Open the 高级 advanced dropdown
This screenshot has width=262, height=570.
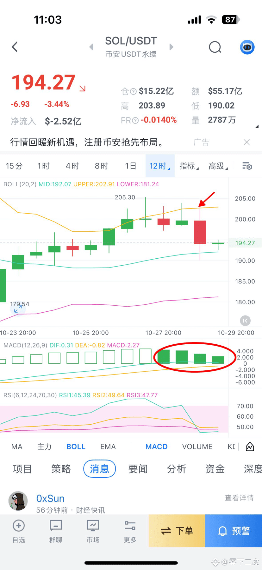(218, 166)
